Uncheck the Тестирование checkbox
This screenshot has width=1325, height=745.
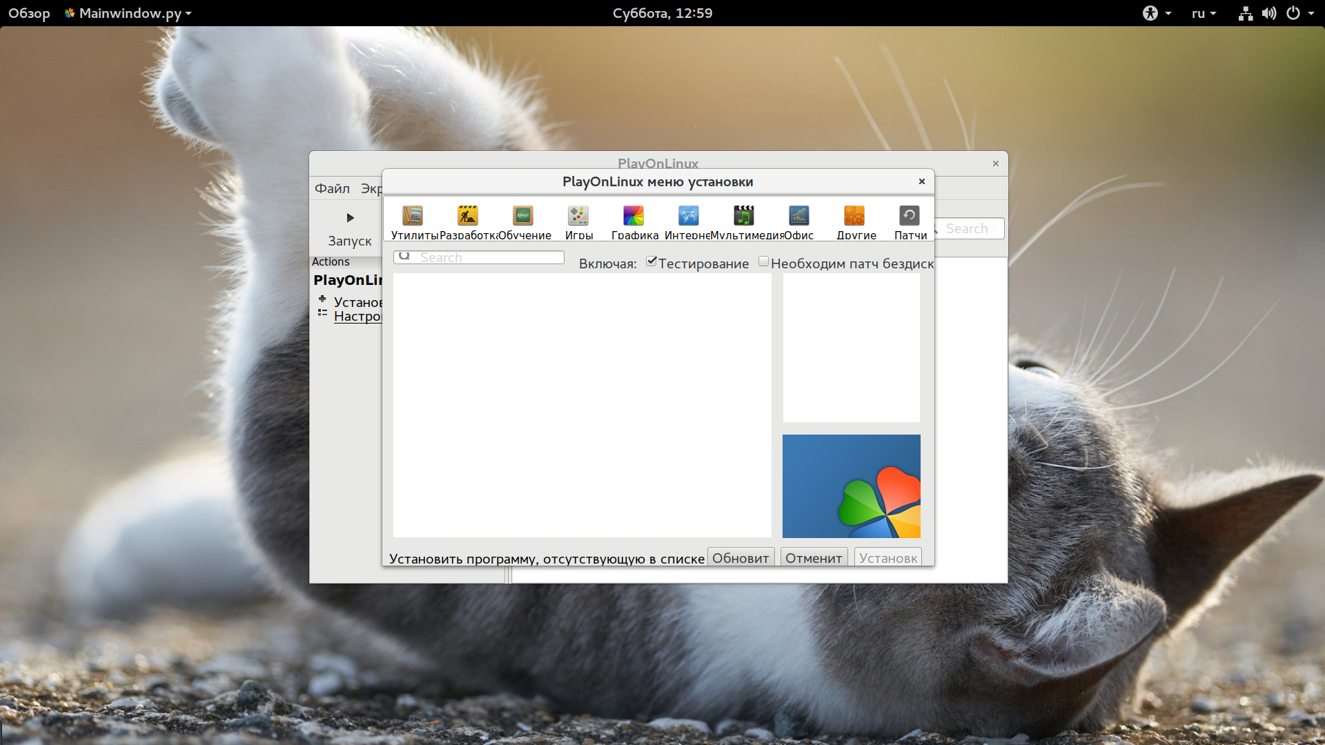(651, 261)
